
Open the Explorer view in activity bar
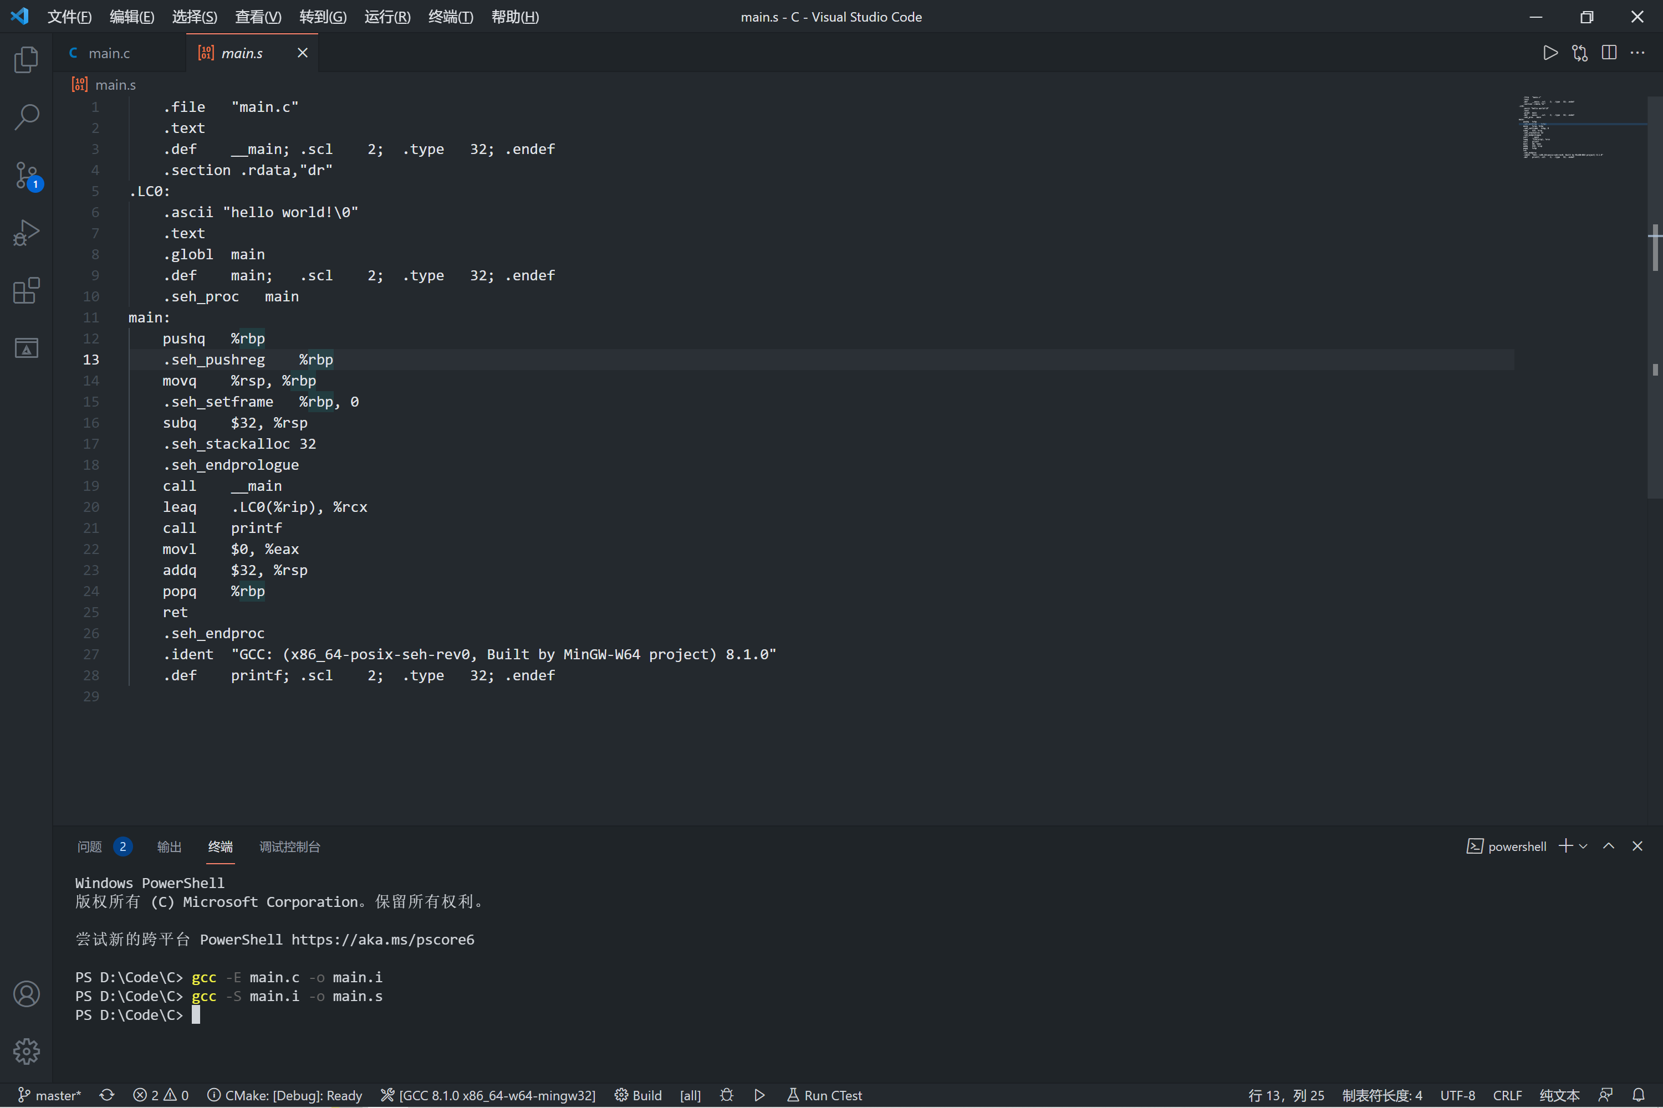pyautogui.click(x=26, y=60)
